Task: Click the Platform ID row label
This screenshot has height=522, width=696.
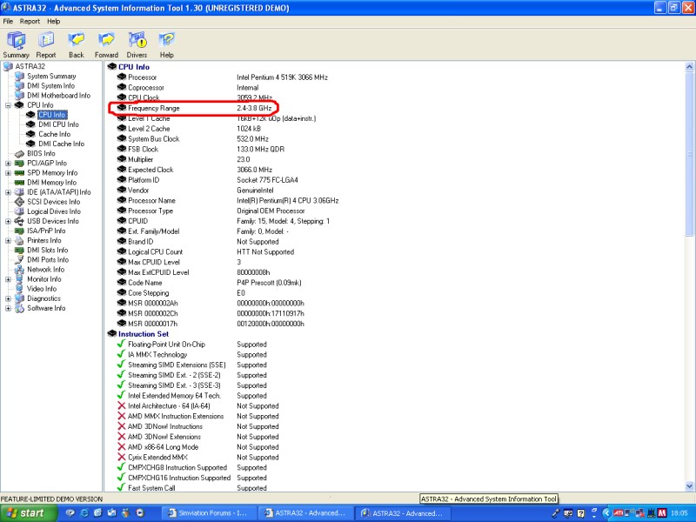Action: [144, 180]
